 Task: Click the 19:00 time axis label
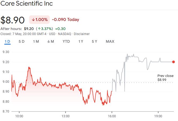tap(158, 116)
